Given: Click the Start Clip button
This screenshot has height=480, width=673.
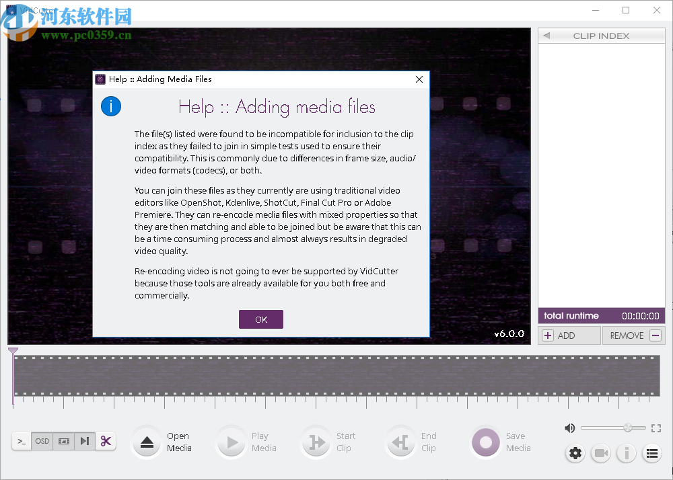Looking at the screenshot, I should tap(316, 442).
